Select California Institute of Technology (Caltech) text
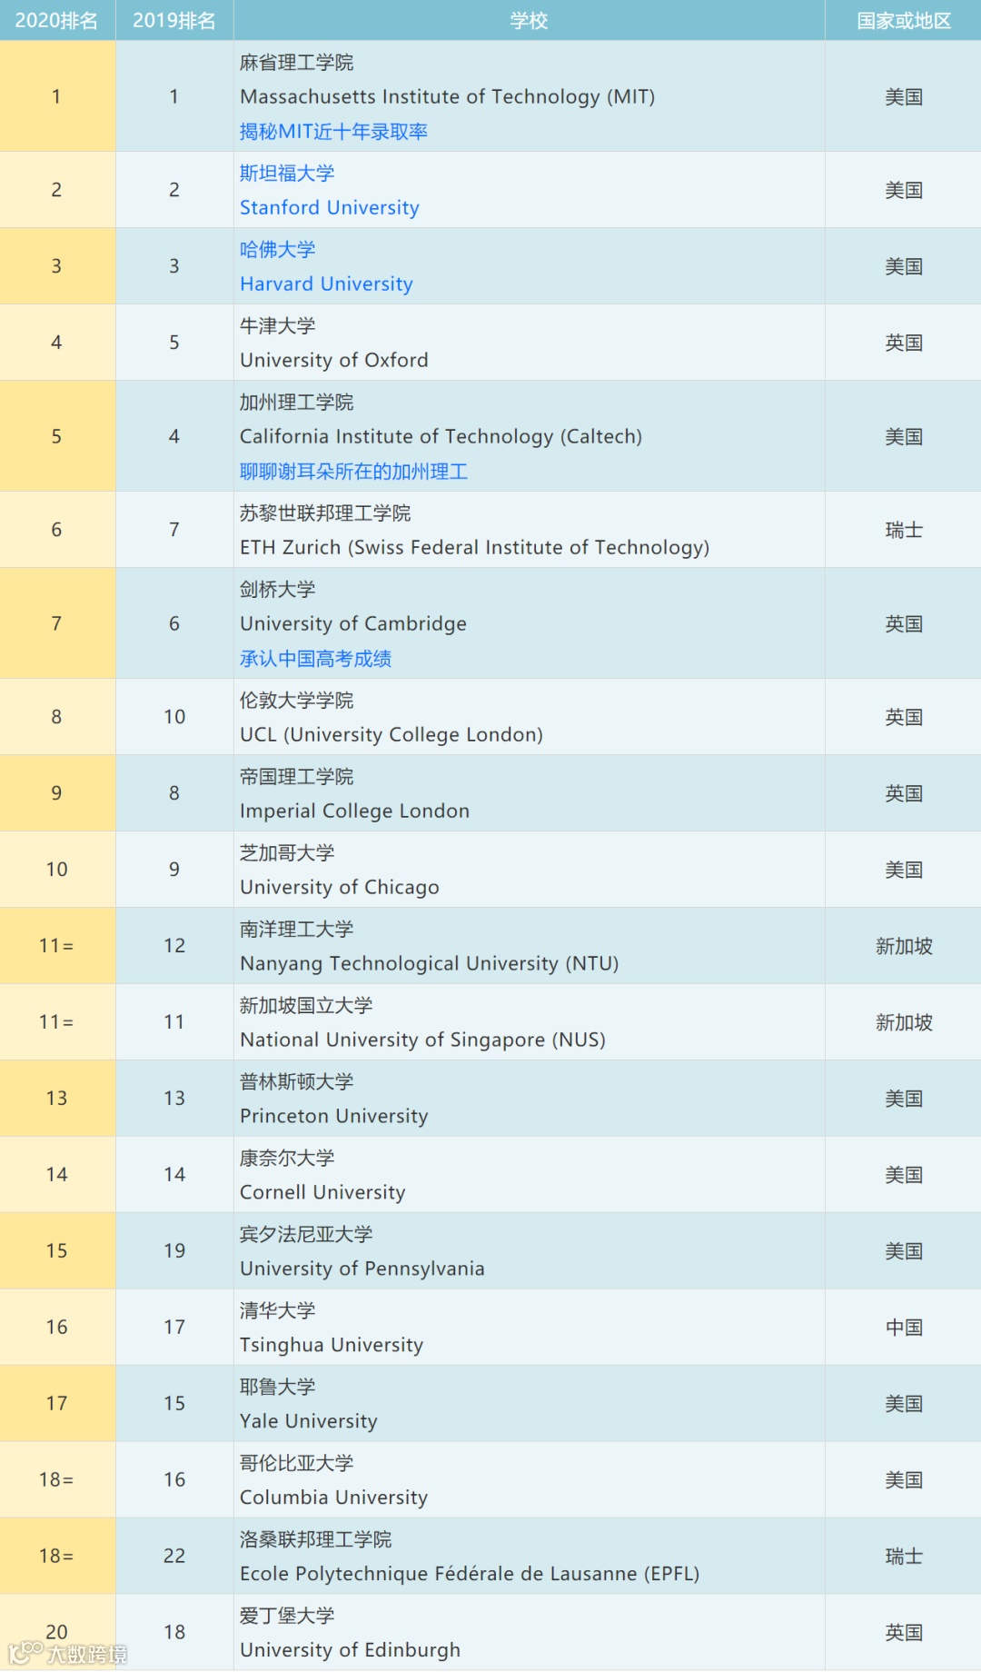The height and width of the screenshot is (1672, 981). tap(441, 437)
